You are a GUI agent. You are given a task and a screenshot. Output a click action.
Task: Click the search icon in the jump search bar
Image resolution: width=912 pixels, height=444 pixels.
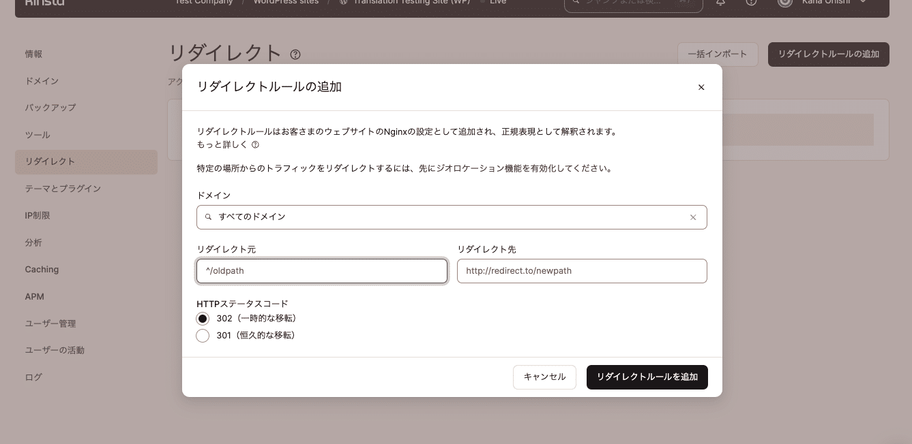pyautogui.click(x=576, y=2)
